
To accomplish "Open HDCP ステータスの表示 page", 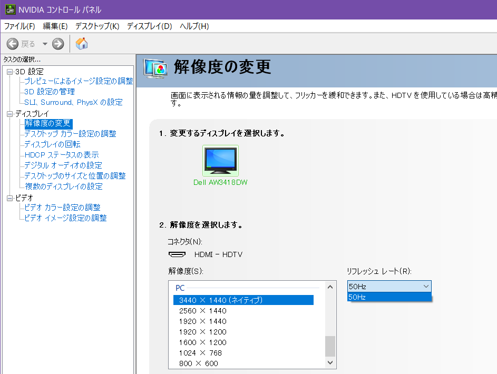I will pyautogui.click(x=62, y=155).
